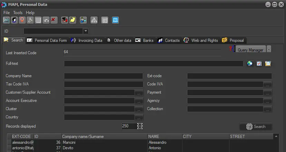286x152 pixels.
Task: Click into the Company Name field
Action: pos(103,76)
